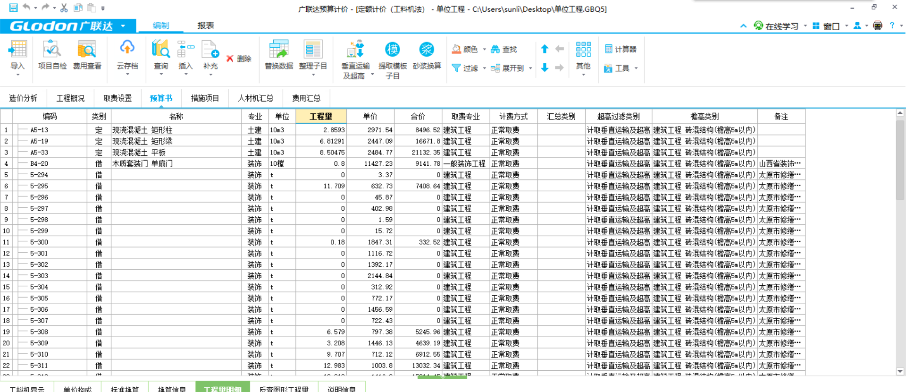The height and width of the screenshot is (392, 906).
Task: Click the 过滤 filter button
Action: click(465, 68)
